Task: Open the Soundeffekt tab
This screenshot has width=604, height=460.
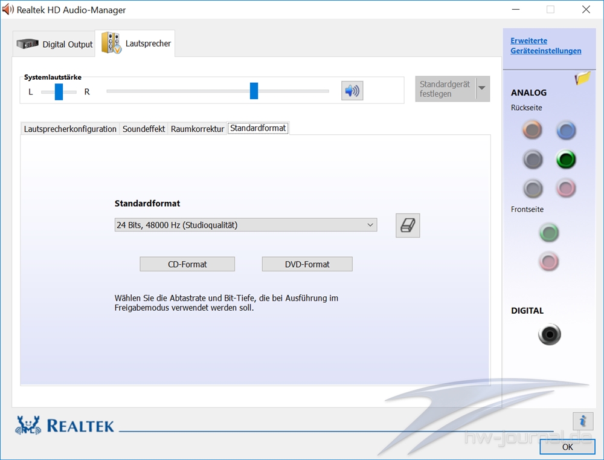Action: coord(144,129)
